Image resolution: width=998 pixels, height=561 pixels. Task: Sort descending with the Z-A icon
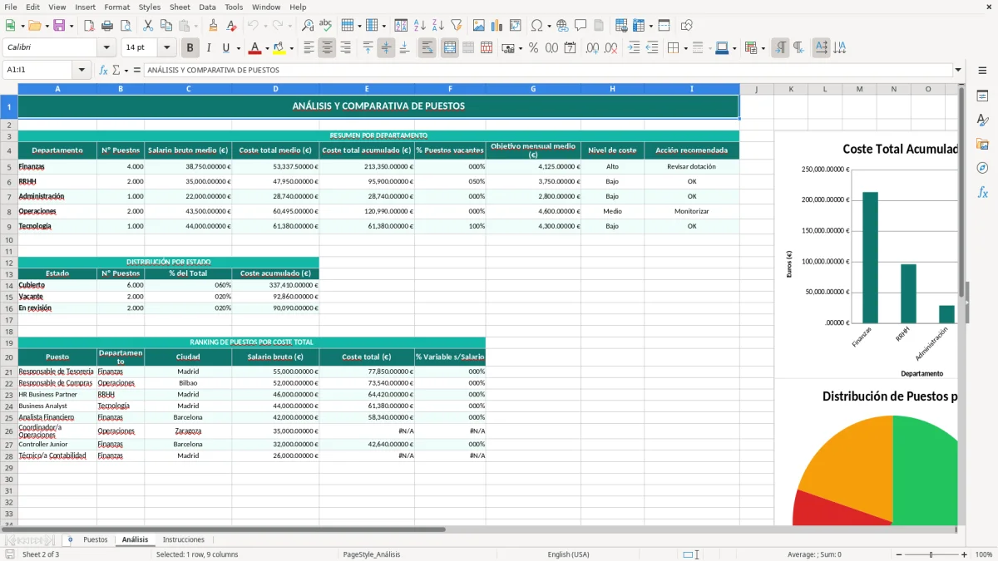(437, 26)
